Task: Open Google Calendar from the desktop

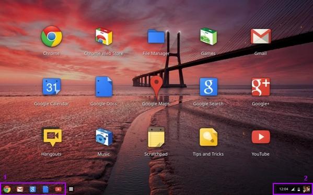Action: [x=52, y=86]
